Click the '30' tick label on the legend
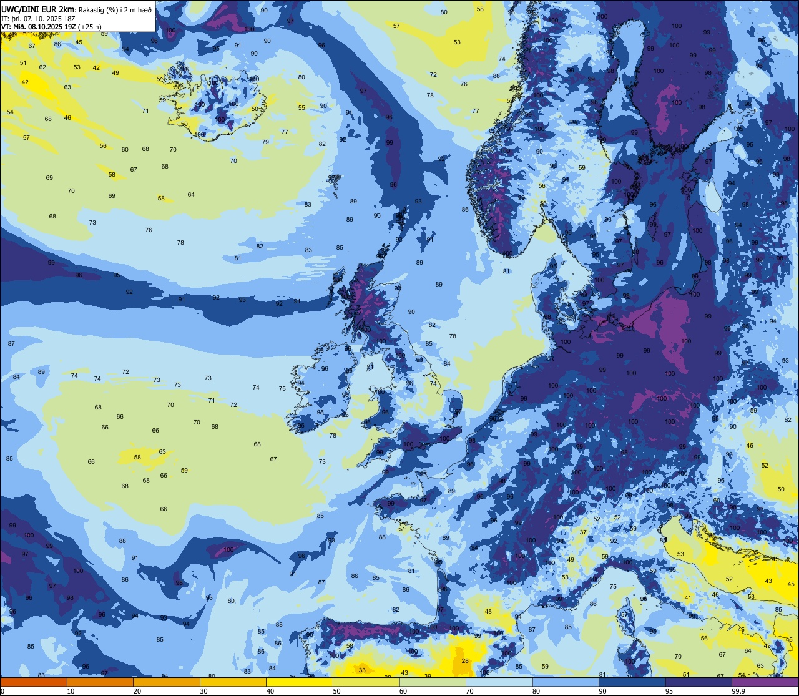This screenshot has height=696, width=799. pyautogui.click(x=203, y=691)
